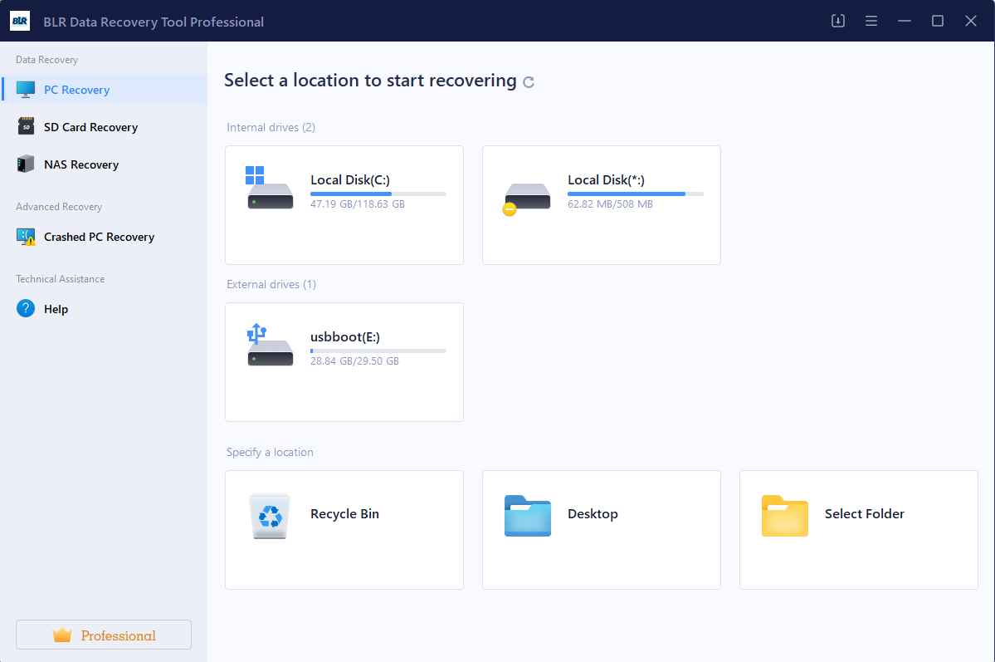Click the Help question mark icon
The image size is (995, 662).
click(x=27, y=308)
